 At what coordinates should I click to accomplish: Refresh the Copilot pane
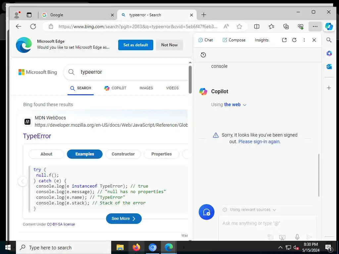[294, 40]
